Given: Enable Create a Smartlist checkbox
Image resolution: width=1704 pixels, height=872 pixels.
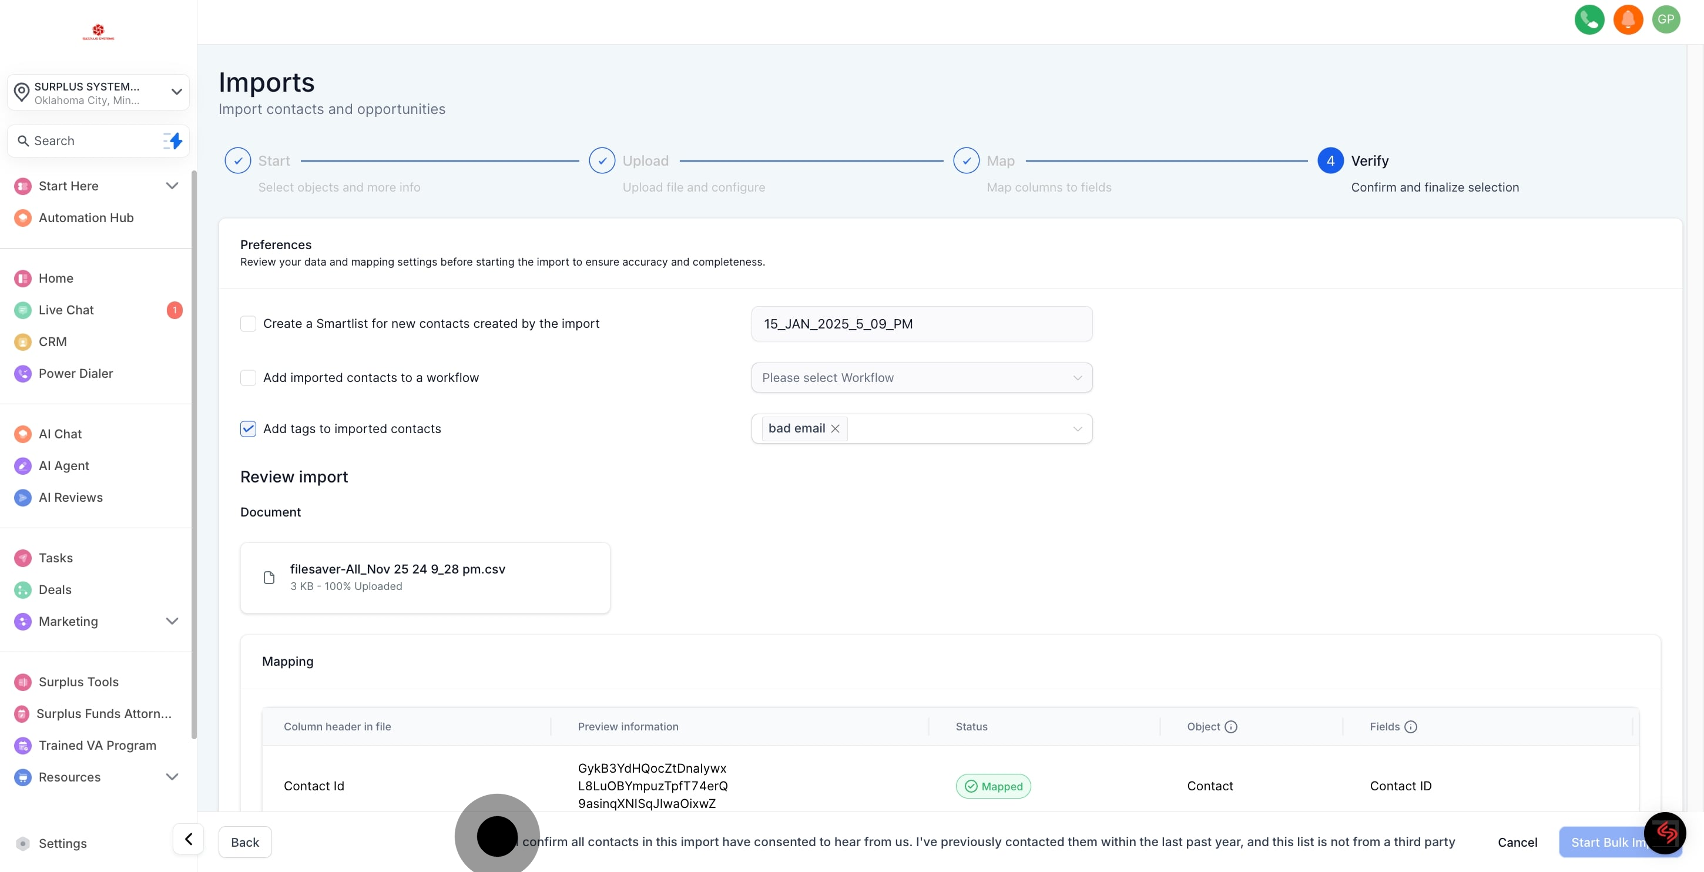Looking at the screenshot, I should point(248,324).
